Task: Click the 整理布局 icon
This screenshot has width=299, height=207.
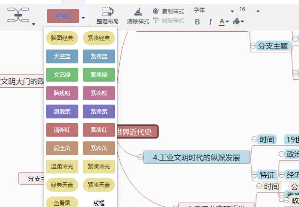Action: click(107, 12)
